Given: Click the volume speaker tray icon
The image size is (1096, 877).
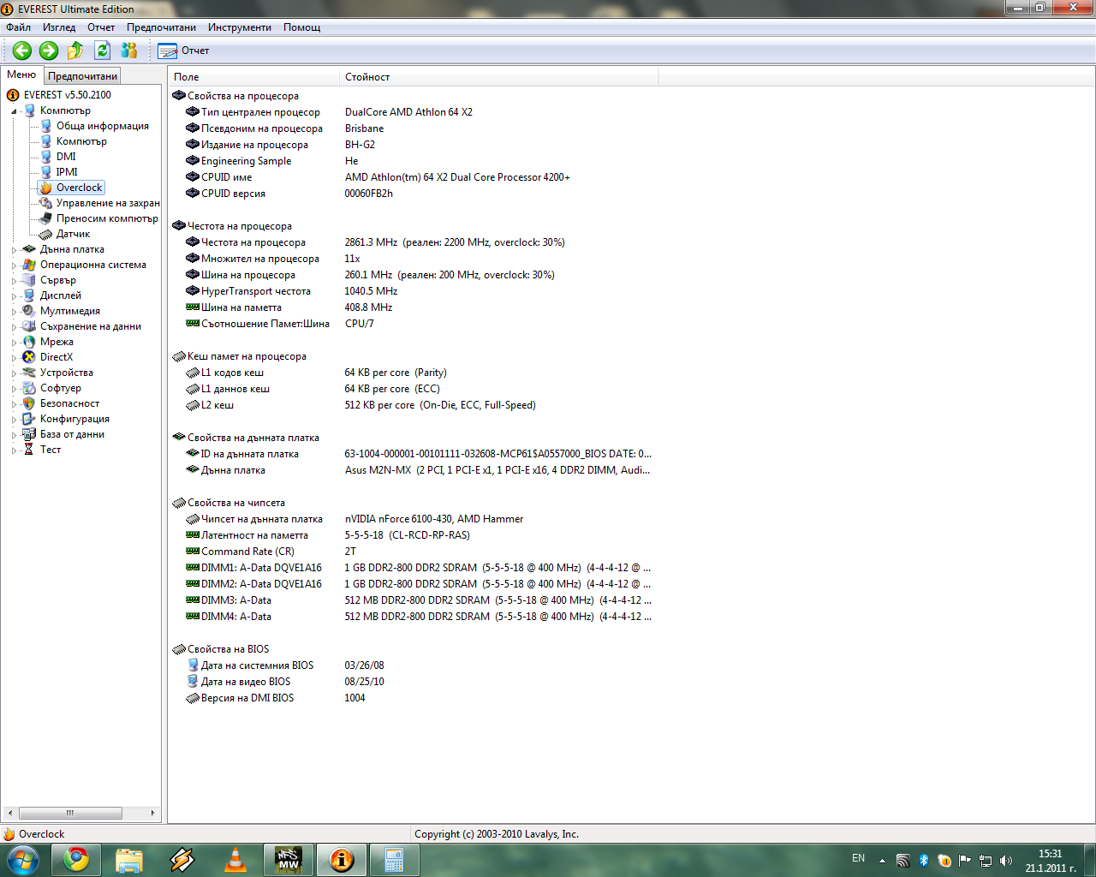Looking at the screenshot, I should pos(1006,861).
